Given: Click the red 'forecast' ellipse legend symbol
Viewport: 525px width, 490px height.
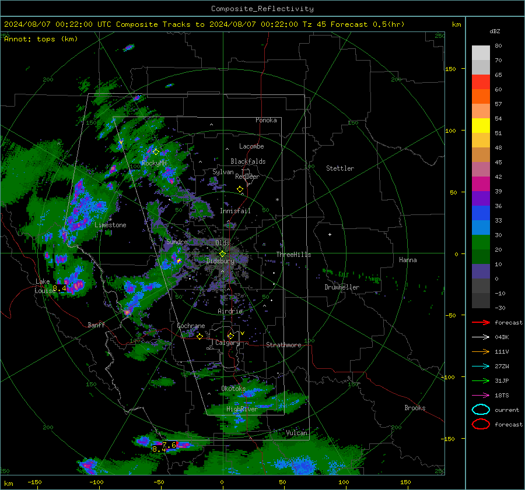Looking at the screenshot, I should pos(481,424).
